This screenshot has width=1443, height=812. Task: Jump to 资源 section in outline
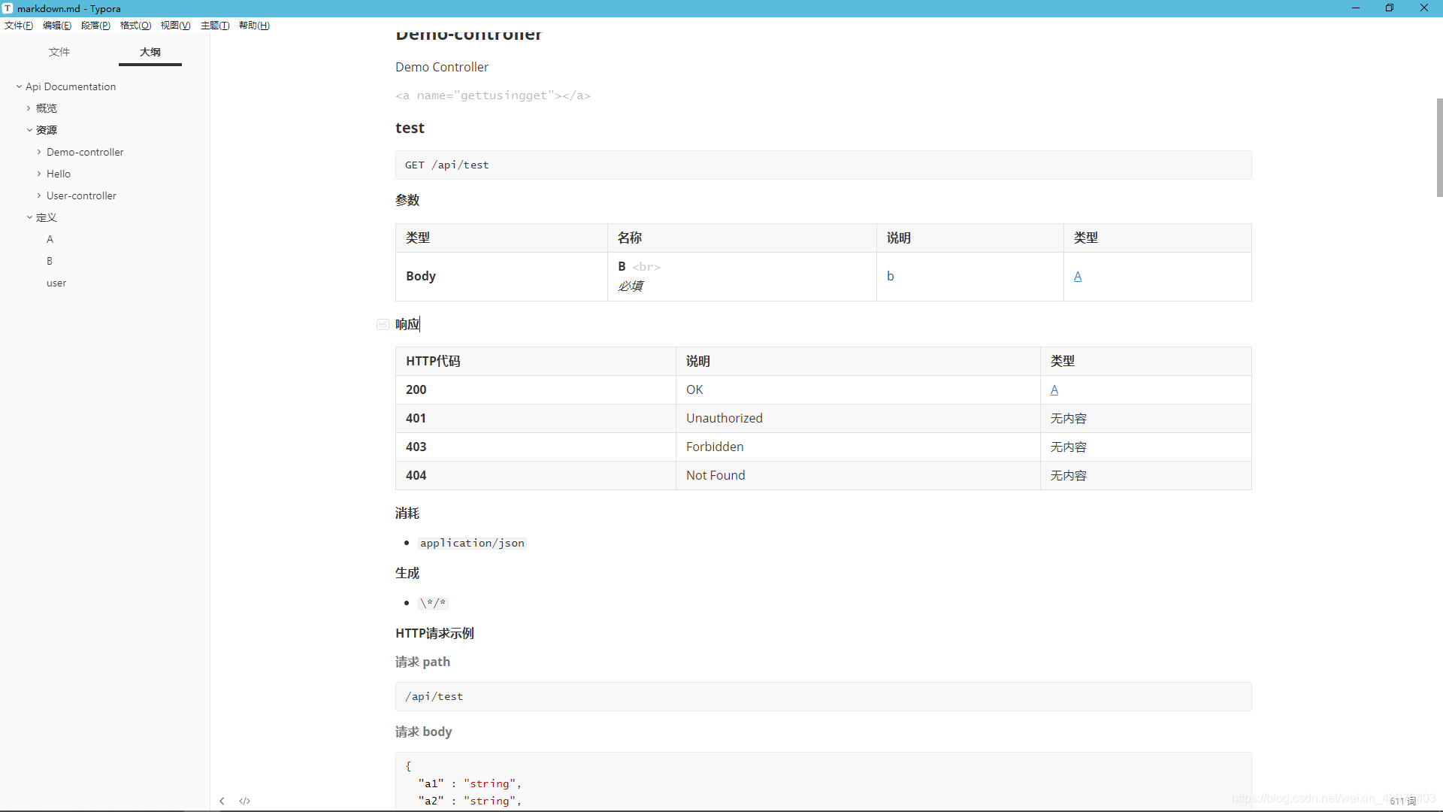coord(47,130)
